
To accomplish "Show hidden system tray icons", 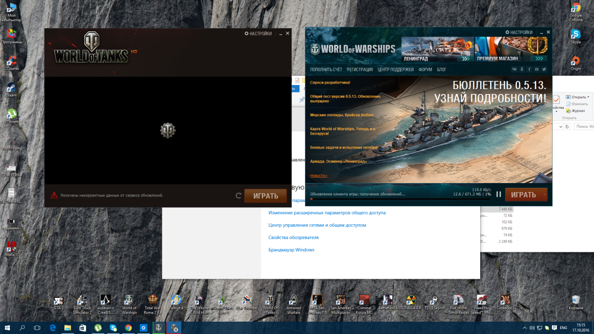I will pos(525,328).
